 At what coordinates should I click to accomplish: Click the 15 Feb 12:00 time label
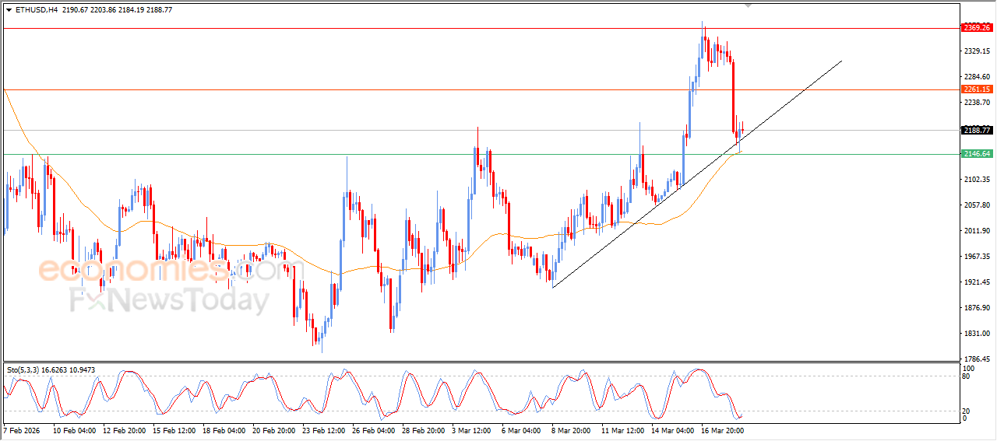coord(174,430)
